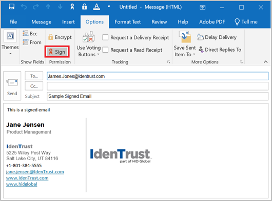Click inside the empty Cc field
272x201 pixels.
(158, 86)
